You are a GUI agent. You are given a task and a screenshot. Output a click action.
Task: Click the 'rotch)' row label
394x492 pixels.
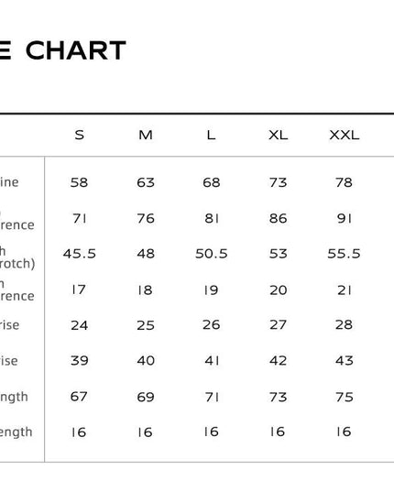(17, 264)
